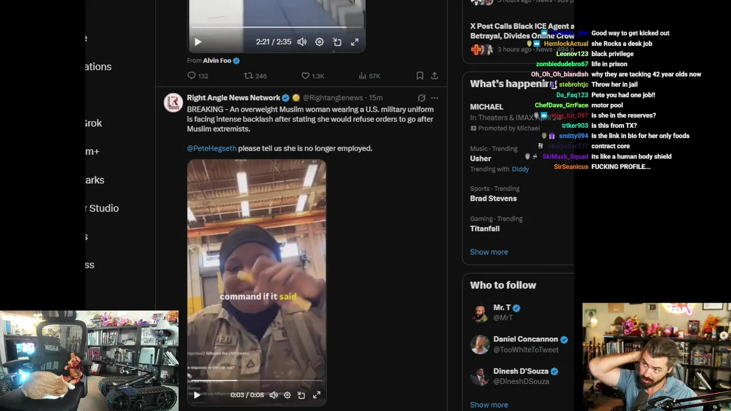The image size is (731, 411).
Task: Click the Grok icon on the Right Angle News post
Action: (421, 98)
